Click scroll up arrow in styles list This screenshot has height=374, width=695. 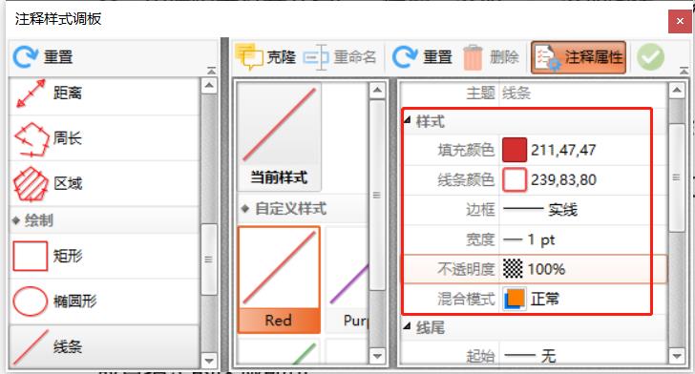tap(377, 91)
